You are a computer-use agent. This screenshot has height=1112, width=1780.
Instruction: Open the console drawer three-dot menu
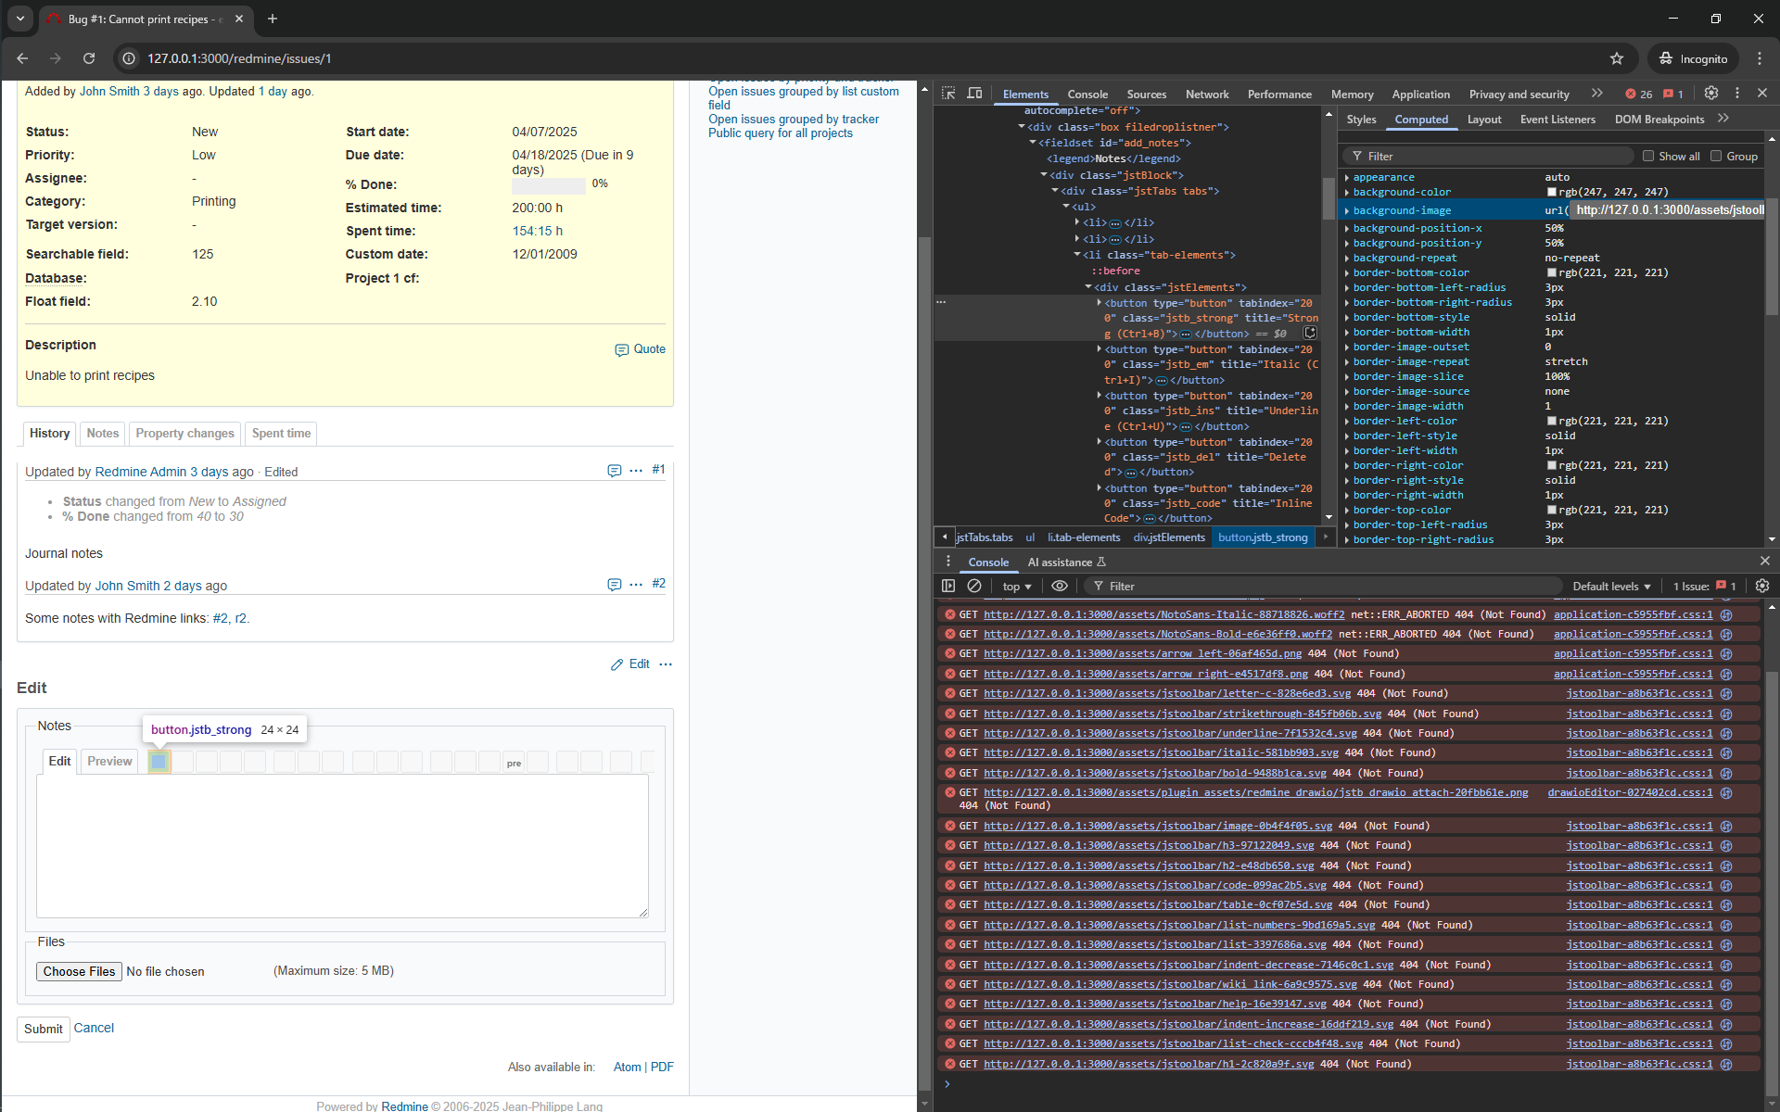click(x=947, y=562)
